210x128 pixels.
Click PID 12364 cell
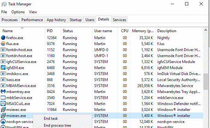(x=52, y=38)
